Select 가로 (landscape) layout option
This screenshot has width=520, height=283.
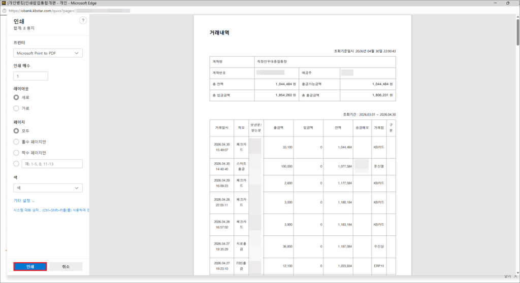pyautogui.click(x=17, y=109)
